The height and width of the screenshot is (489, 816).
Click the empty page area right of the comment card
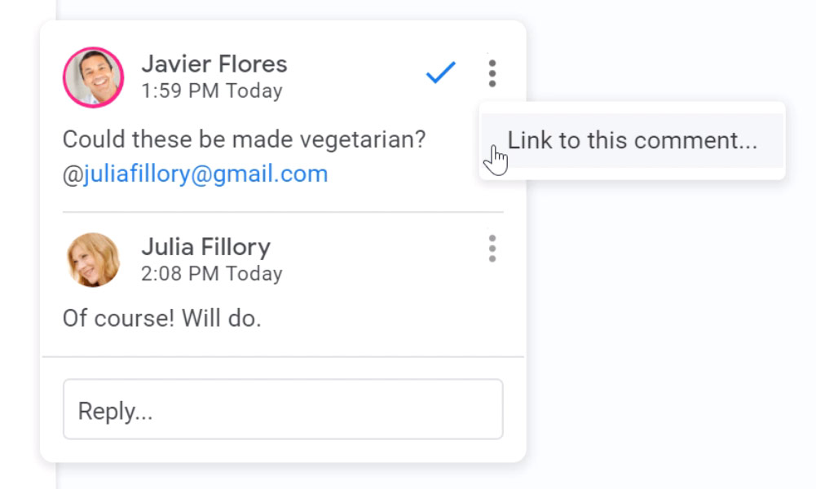tap(668, 326)
